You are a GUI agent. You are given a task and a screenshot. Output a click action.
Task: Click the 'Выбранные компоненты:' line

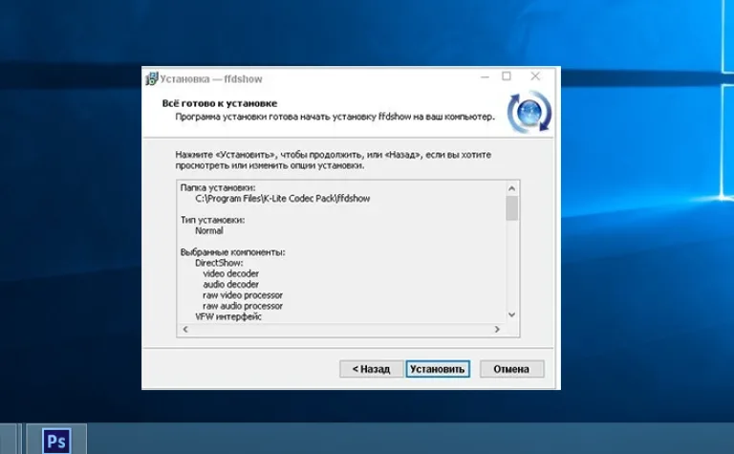[232, 252]
